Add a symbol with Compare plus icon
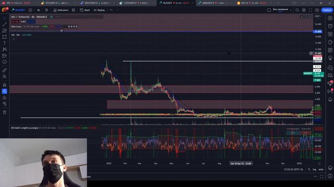This screenshot has width=334, height=187. coord(30,10)
